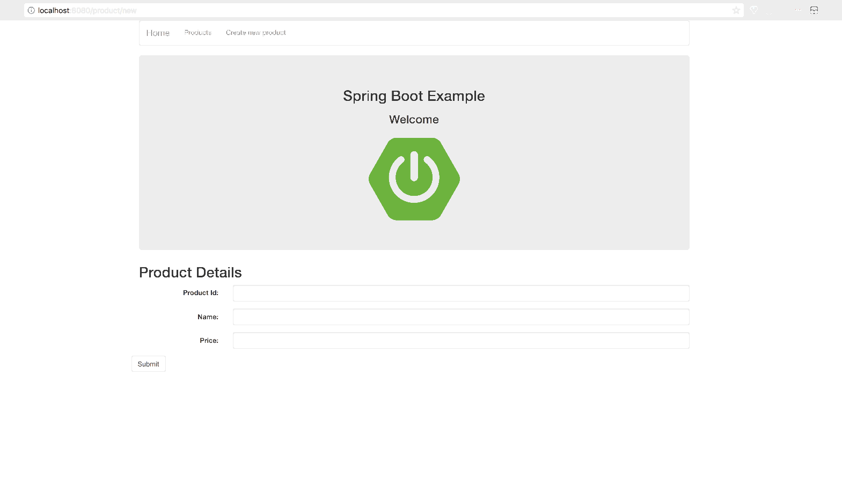Click the faint browser extension icon next to the bookmark star
Viewport: 842px width, 492px height.
coord(754,10)
